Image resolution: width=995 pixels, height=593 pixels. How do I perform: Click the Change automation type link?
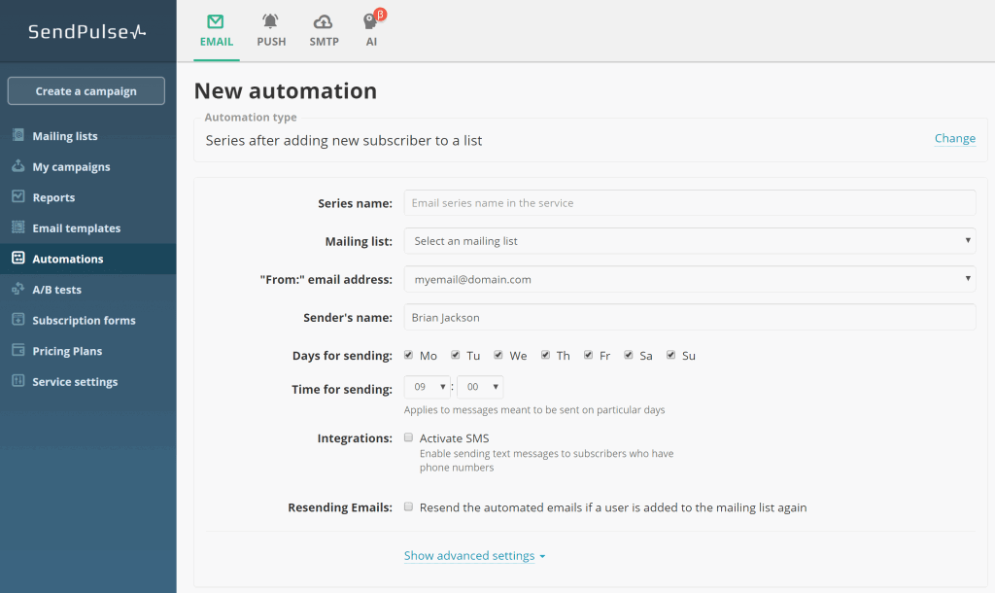coord(954,138)
